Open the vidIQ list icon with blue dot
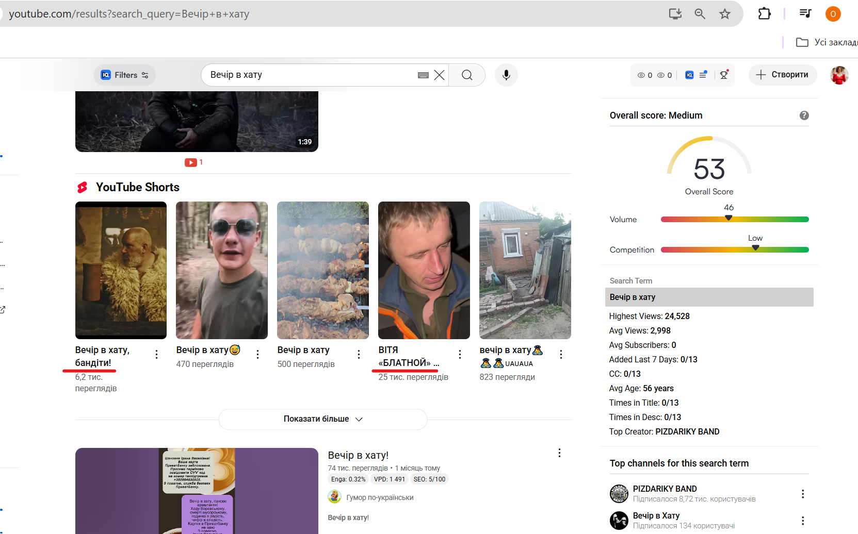The height and width of the screenshot is (534, 858). pyautogui.click(x=703, y=75)
